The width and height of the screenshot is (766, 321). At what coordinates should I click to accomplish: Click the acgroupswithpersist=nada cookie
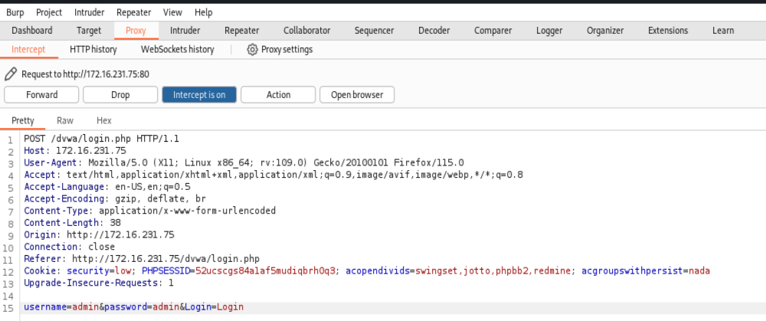click(645, 270)
